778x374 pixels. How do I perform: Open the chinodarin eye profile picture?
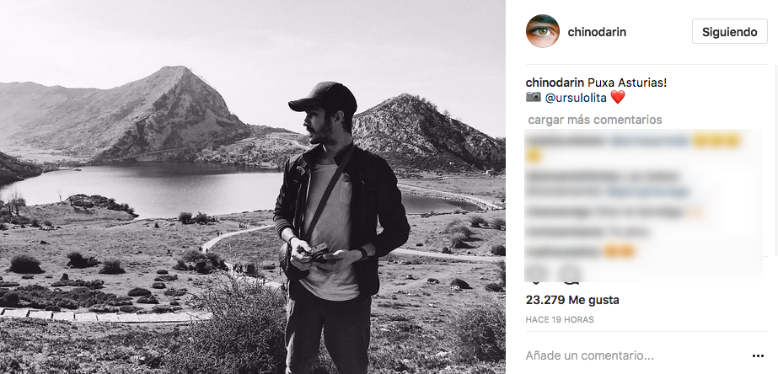point(542,31)
